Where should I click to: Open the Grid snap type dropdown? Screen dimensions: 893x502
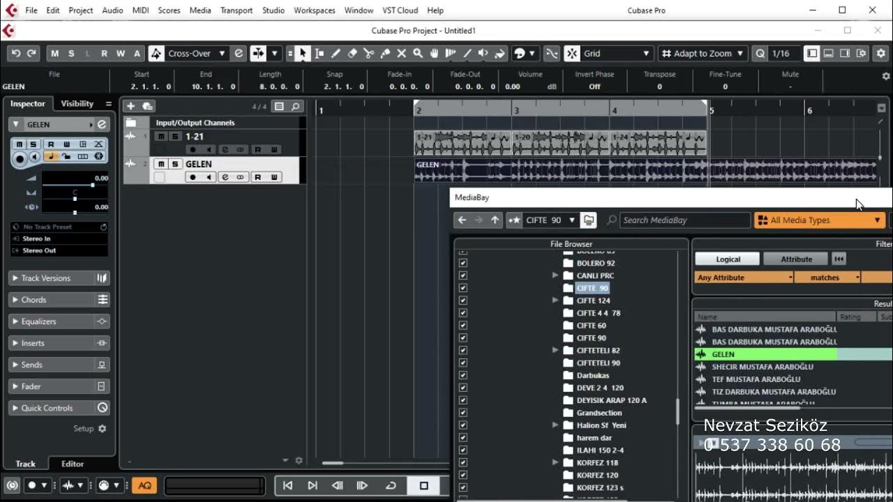[617, 53]
